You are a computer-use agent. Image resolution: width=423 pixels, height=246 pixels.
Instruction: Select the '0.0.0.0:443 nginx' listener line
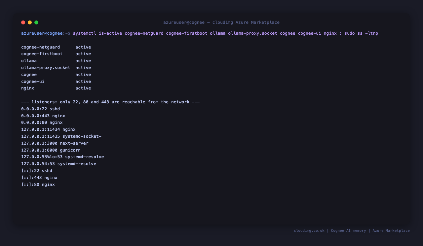43,116
